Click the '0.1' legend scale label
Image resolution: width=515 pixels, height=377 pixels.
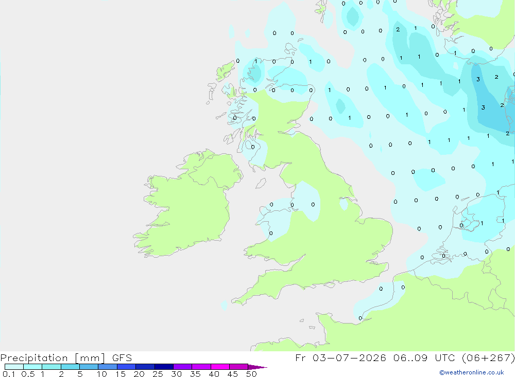pos(9,374)
